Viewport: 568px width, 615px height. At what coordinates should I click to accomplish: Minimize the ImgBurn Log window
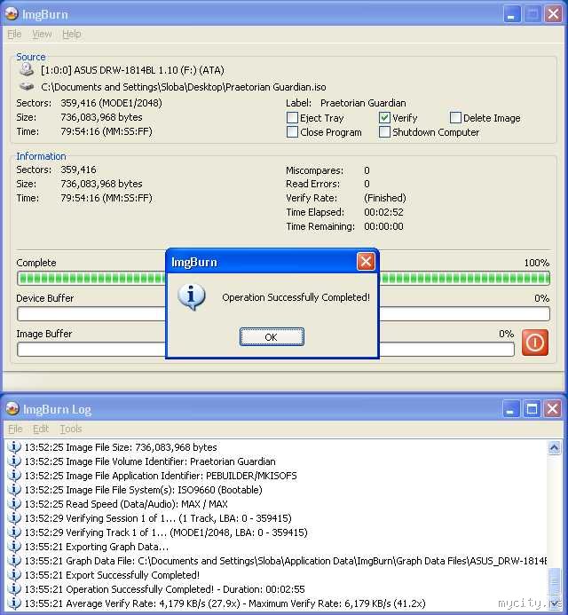point(511,409)
